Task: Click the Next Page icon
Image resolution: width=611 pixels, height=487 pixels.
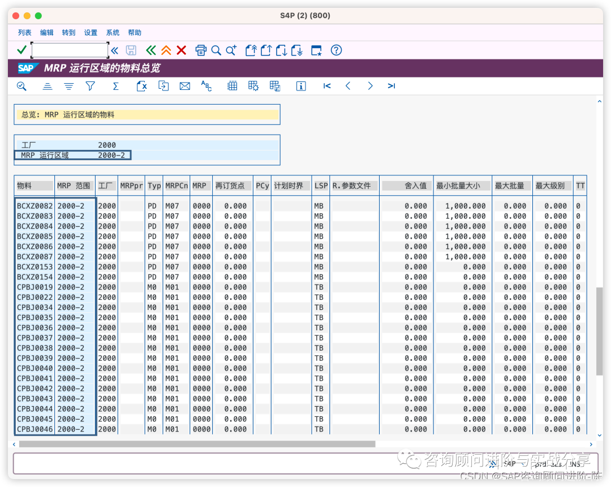Action: pyautogui.click(x=281, y=50)
